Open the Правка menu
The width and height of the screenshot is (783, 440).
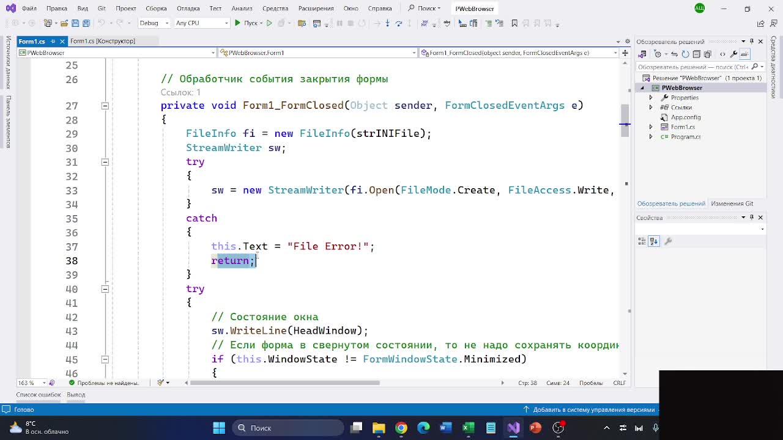point(57,9)
